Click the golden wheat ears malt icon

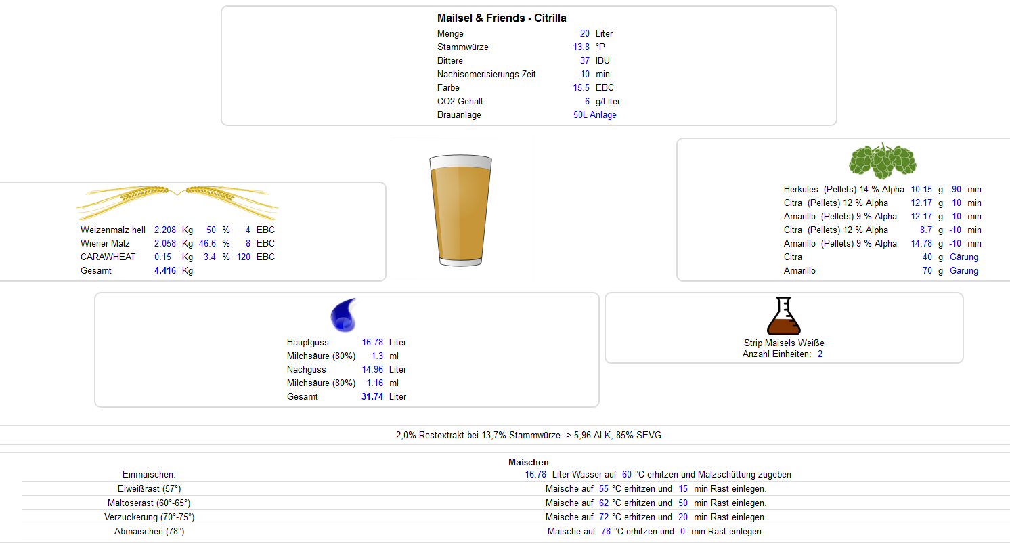177,198
